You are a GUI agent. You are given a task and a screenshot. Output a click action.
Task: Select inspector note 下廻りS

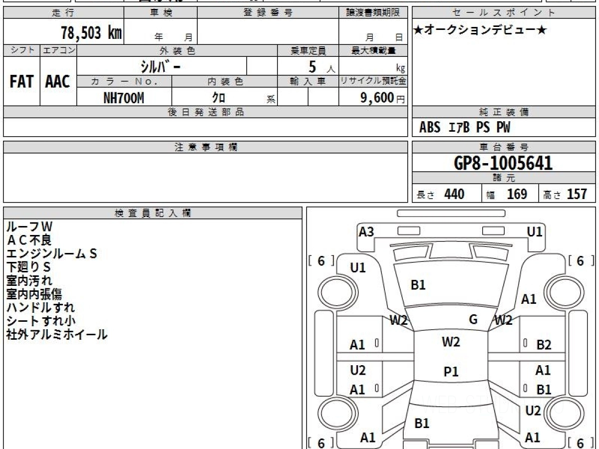tap(28, 267)
